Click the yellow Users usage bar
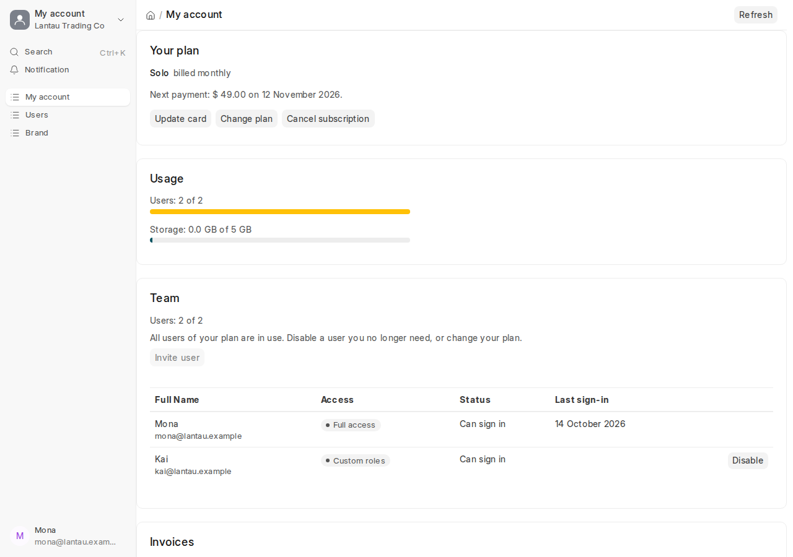Image resolution: width=793 pixels, height=557 pixels. pos(280,212)
